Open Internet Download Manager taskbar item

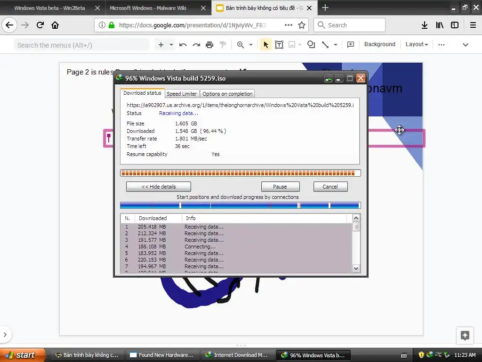[238, 355]
